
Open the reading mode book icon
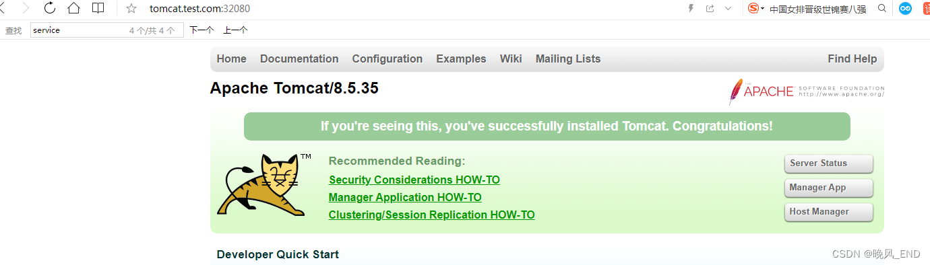[98, 9]
